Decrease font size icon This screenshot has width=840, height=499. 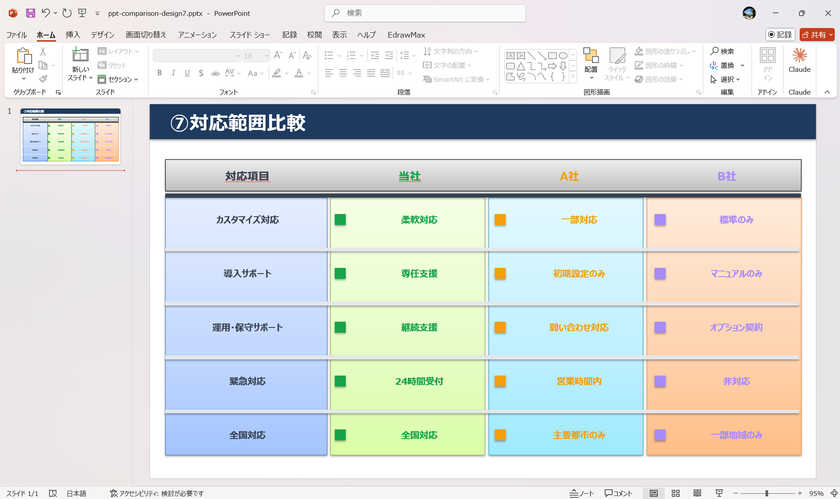pos(292,55)
